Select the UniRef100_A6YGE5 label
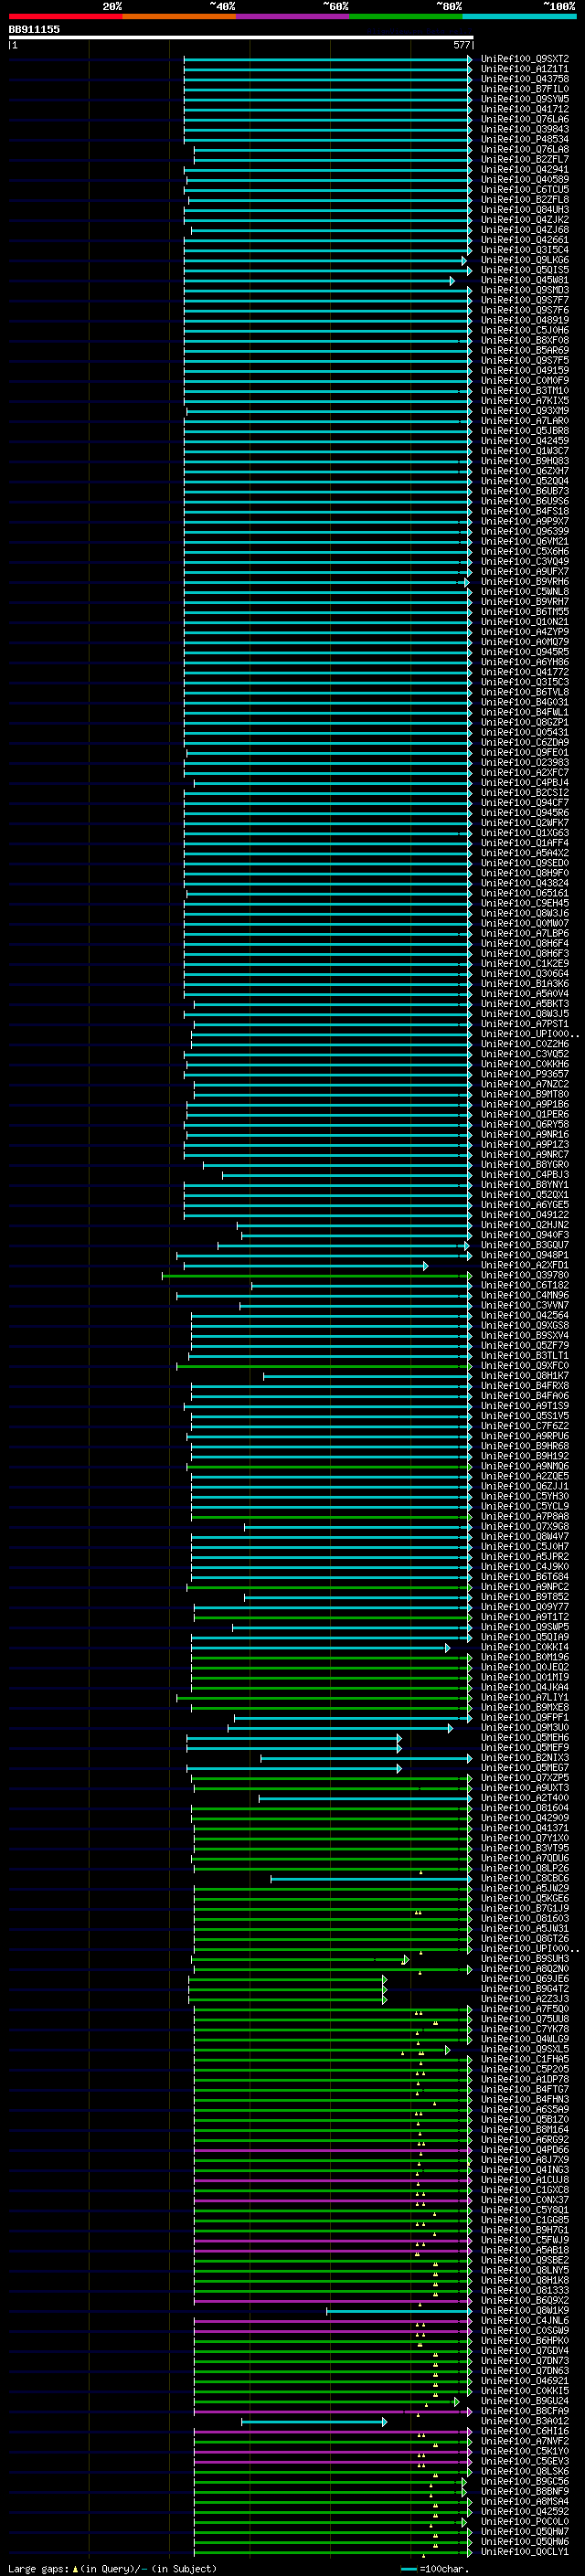 click(525, 1205)
